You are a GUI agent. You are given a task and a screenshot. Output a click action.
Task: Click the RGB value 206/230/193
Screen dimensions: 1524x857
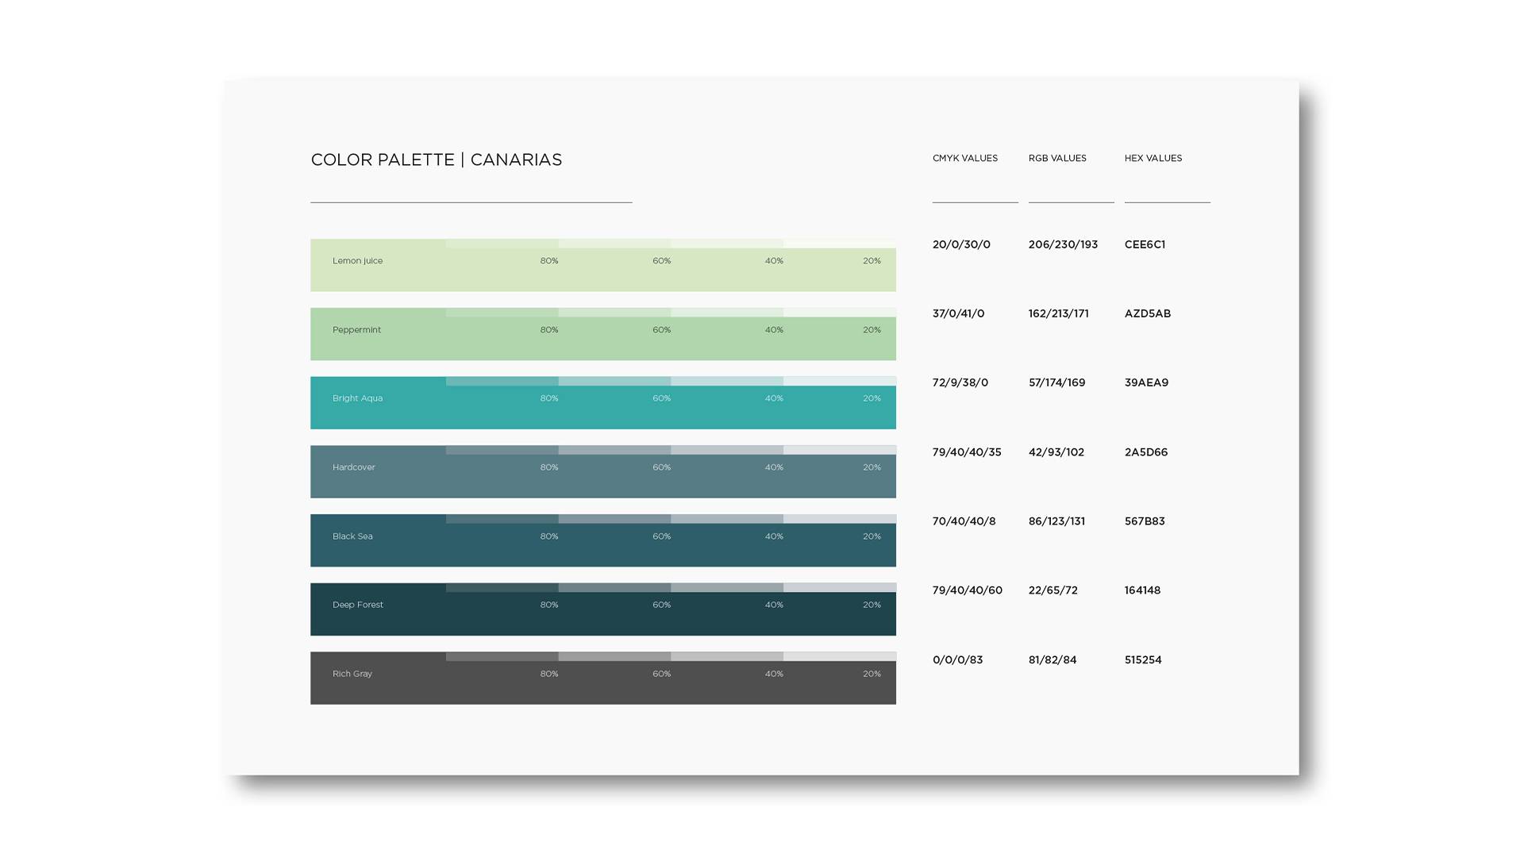(x=1063, y=244)
